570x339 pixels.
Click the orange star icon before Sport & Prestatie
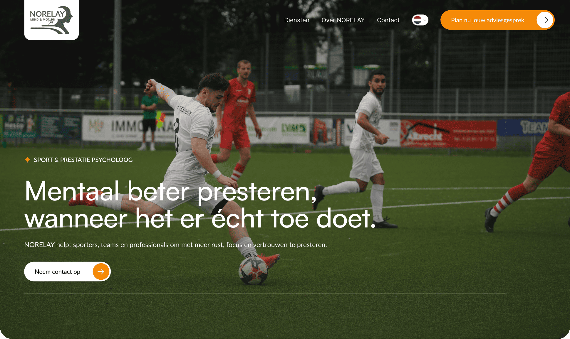(27, 160)
